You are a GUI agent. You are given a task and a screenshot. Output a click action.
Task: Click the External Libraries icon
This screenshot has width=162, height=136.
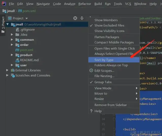coord(13,70)
